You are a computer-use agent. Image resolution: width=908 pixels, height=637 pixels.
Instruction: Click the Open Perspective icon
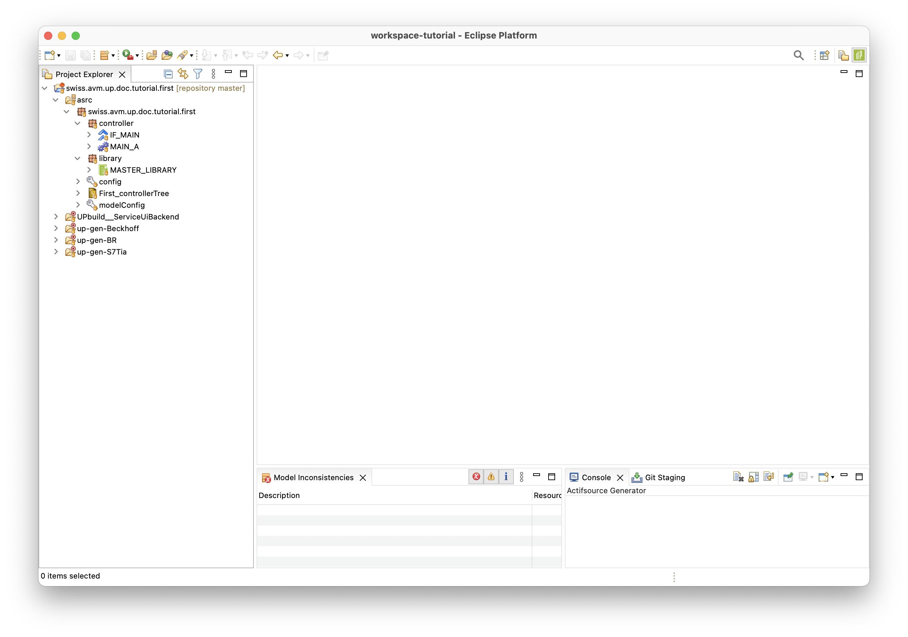(x=824, y=55)
